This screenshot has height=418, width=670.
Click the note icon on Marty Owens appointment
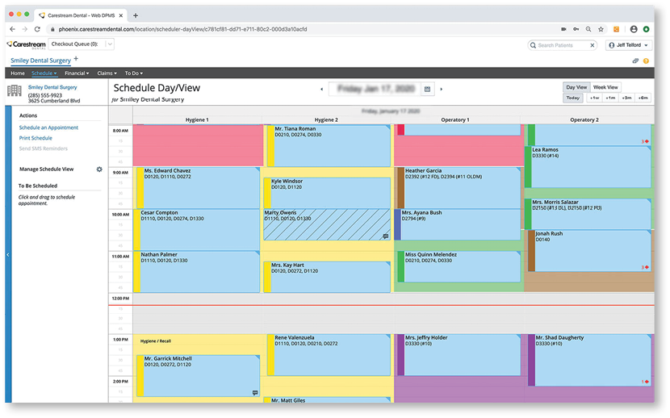386,236
